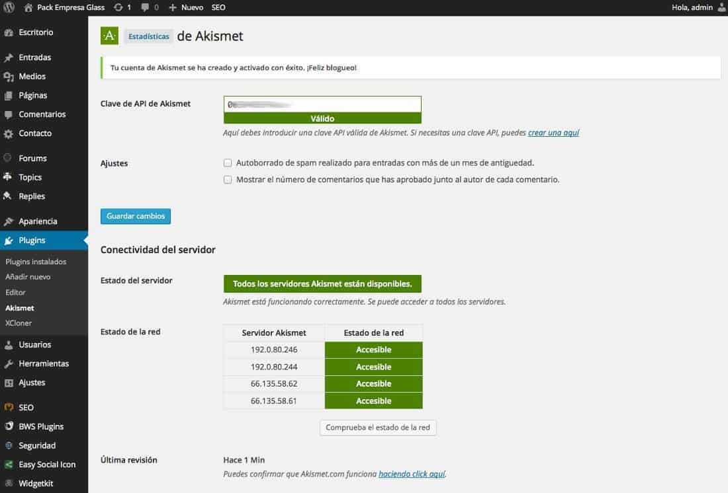Image resolution: width=728 pixels, height=493 pixels.
Task: Click Servidor Akismet column header
Action: [x=274, y=333]
